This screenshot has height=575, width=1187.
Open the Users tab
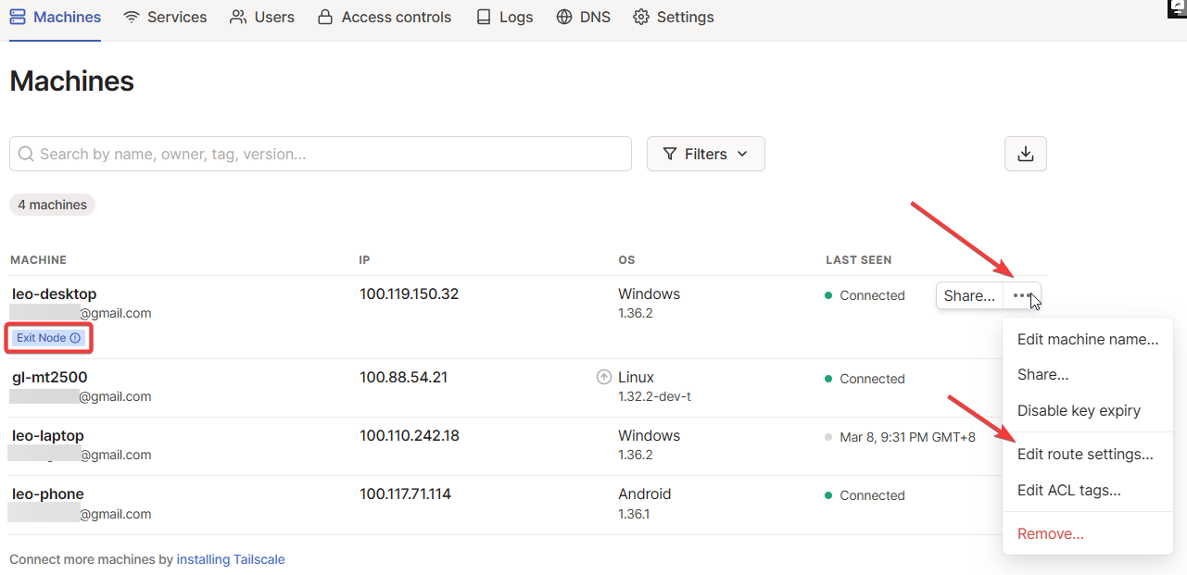pos(262,18)
